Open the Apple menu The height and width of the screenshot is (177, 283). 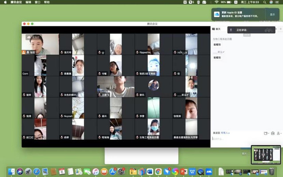coord(5,2)
